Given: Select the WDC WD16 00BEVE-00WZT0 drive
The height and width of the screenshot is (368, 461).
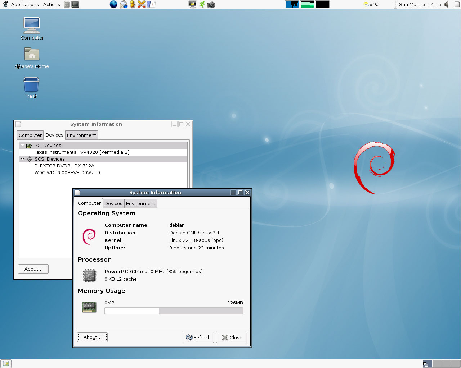Looking at the screenshot, I should point(67,172).
